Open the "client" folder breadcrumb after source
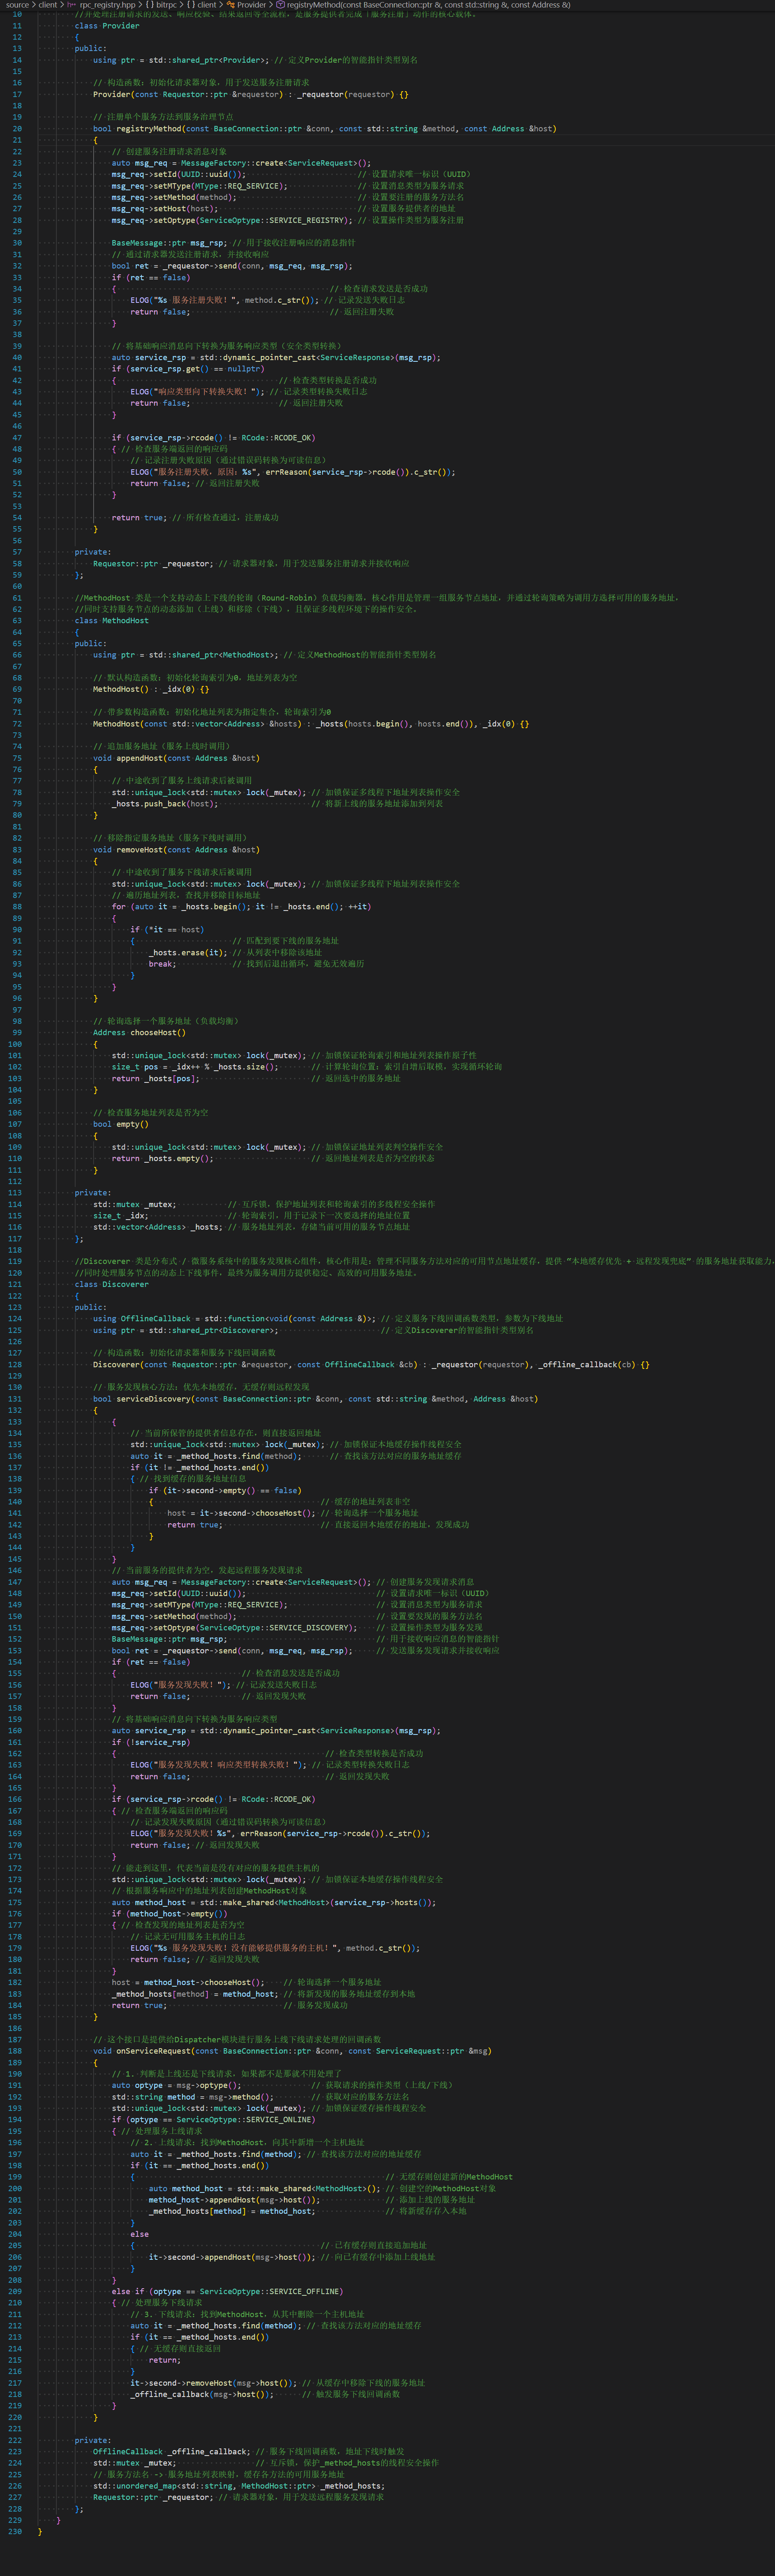 tap(48, 5)
